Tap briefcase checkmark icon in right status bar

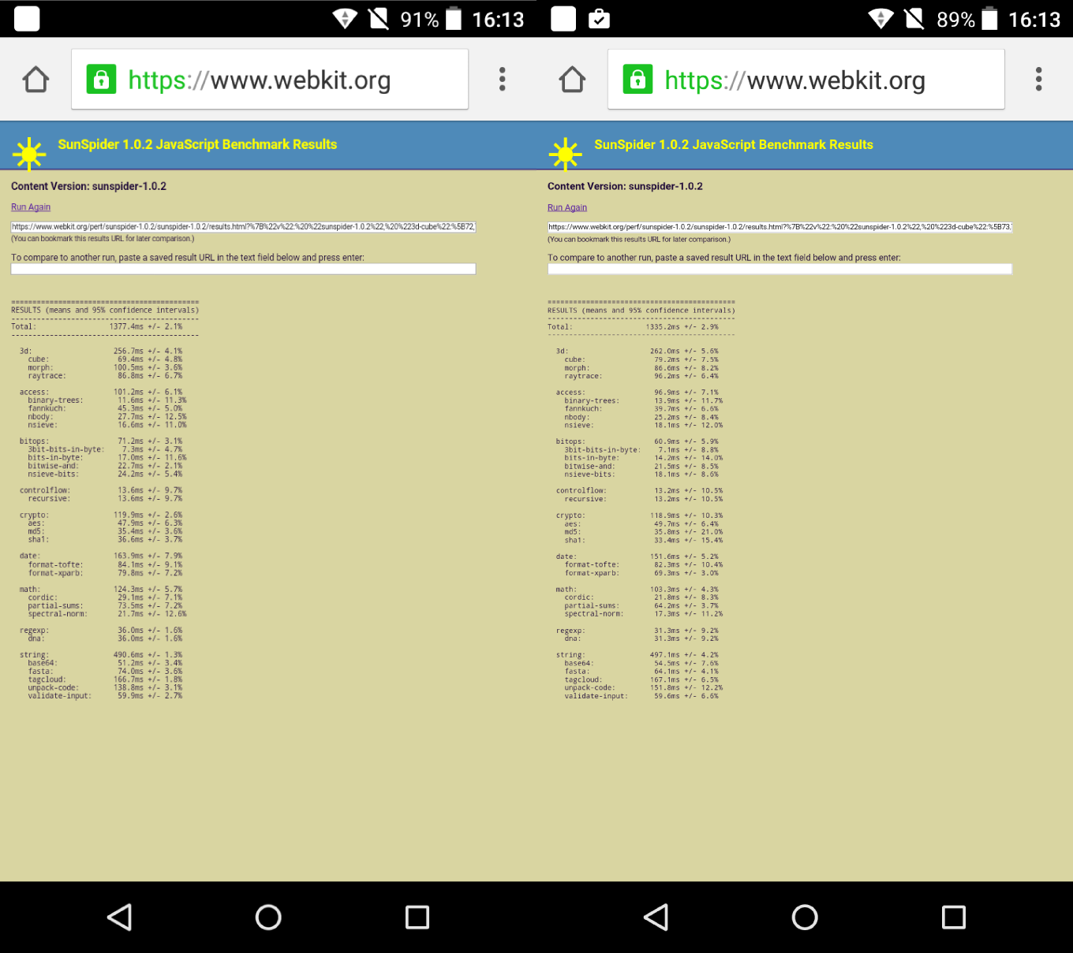[600, 19]
